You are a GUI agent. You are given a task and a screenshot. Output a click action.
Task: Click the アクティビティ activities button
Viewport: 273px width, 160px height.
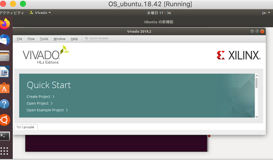tap(12, 13)
